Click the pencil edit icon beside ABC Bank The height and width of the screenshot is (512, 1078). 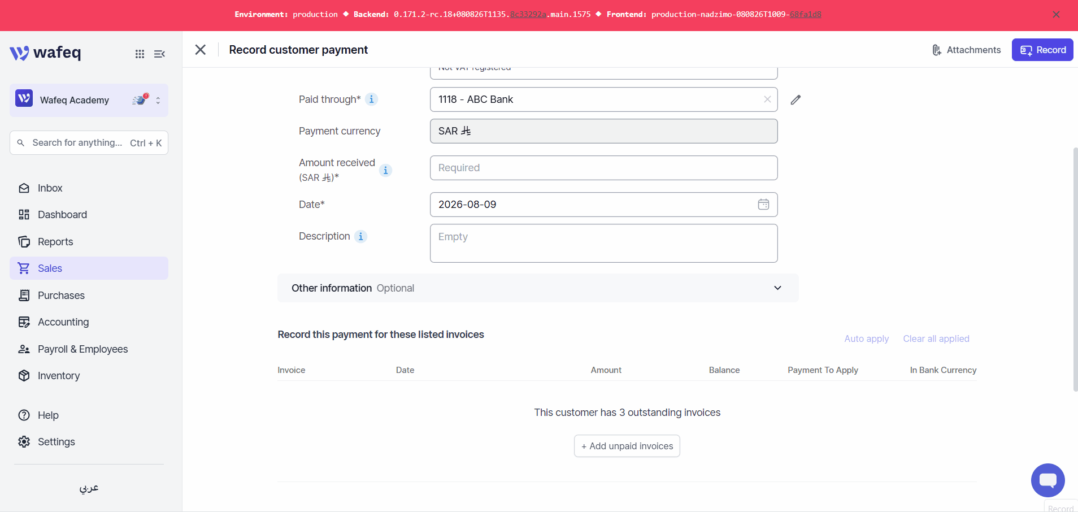(x=796, y=99)
